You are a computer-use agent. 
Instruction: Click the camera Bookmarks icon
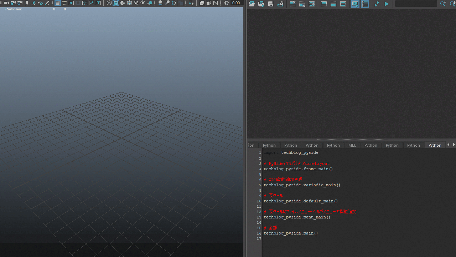(27, 3)
